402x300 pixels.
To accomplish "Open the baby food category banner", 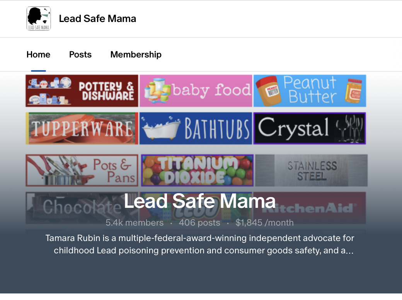I will tap(196, 91).
